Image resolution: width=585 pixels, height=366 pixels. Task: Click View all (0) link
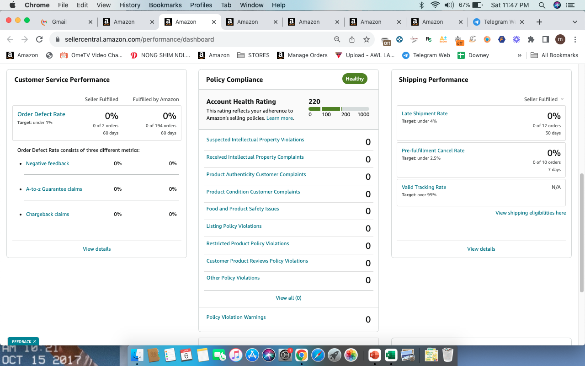[288, 298]
